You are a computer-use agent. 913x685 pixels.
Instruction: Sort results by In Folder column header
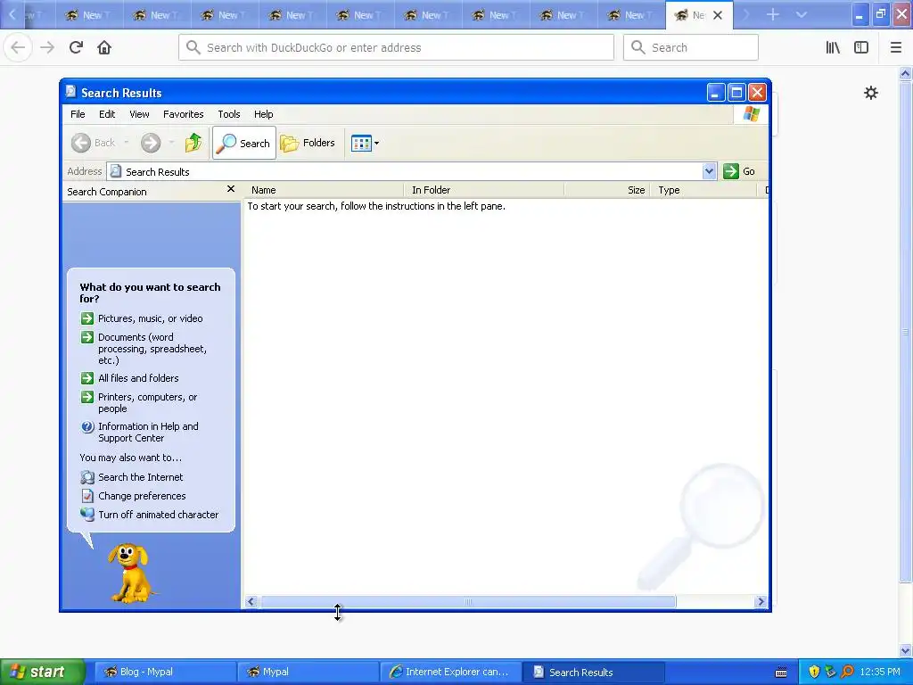(x=484, y=190)
